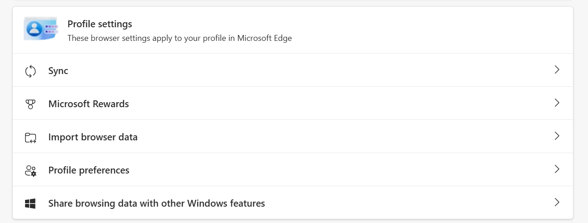This screenshot has height=223, width=588.
Task: Open Microsoft Rewards via its chevron arrow
Action: click(557, 103)
